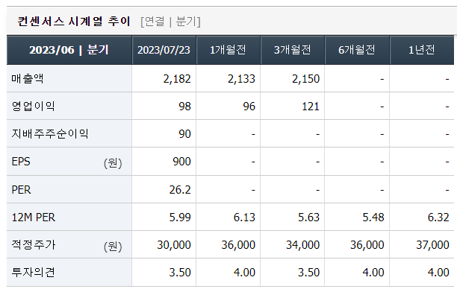This screenshot has width=457, height=289.
Task: Click the 적정주가 value 30,000
Action: (174, 245)
